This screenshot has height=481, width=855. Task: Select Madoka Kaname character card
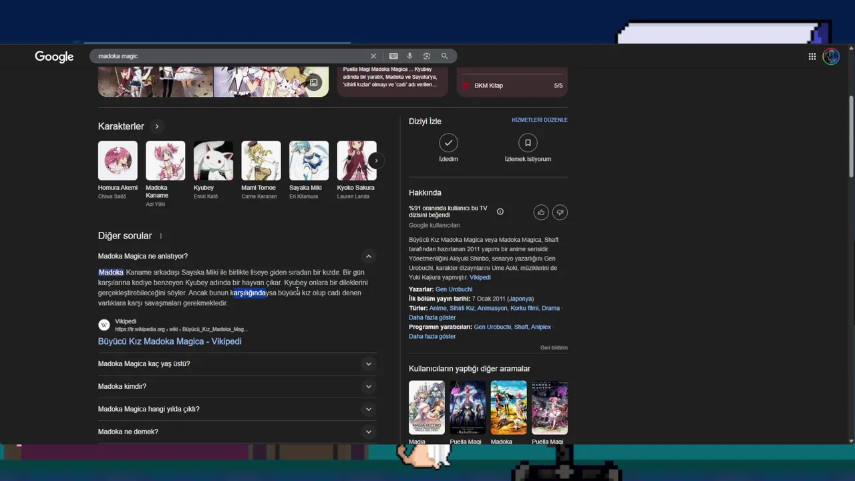[165, 174]
